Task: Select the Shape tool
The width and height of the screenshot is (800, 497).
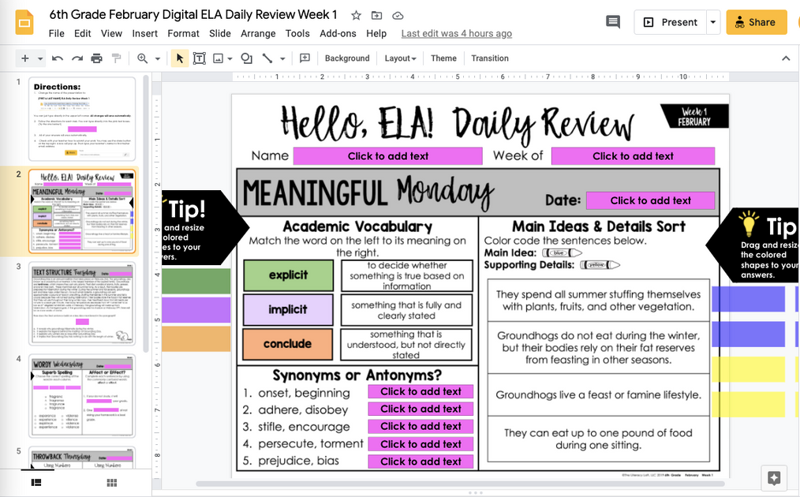Action: [x=246, y=58]
